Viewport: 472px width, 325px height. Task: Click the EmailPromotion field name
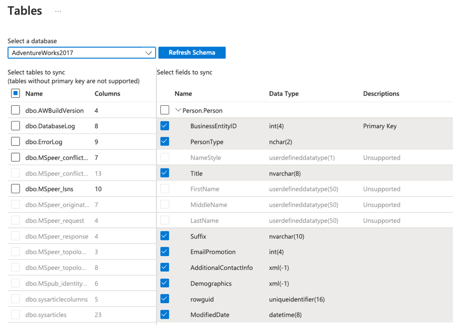coord(213,252)
